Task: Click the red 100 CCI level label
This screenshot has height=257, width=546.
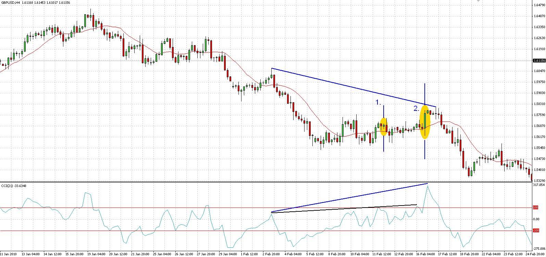Action: click(x=536, y=208)
